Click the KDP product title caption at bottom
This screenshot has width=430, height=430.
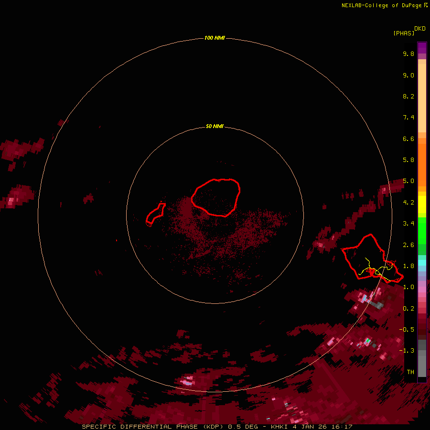tap(217, 427)
